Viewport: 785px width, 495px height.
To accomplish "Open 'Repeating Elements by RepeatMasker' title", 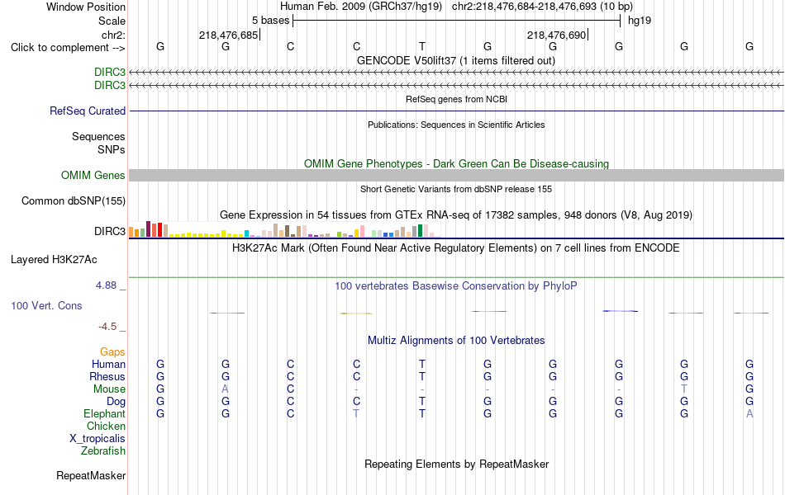I will (x=456, y=464).
